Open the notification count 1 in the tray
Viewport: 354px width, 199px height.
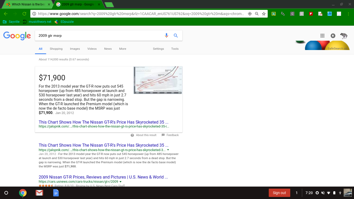click(297, 193)
